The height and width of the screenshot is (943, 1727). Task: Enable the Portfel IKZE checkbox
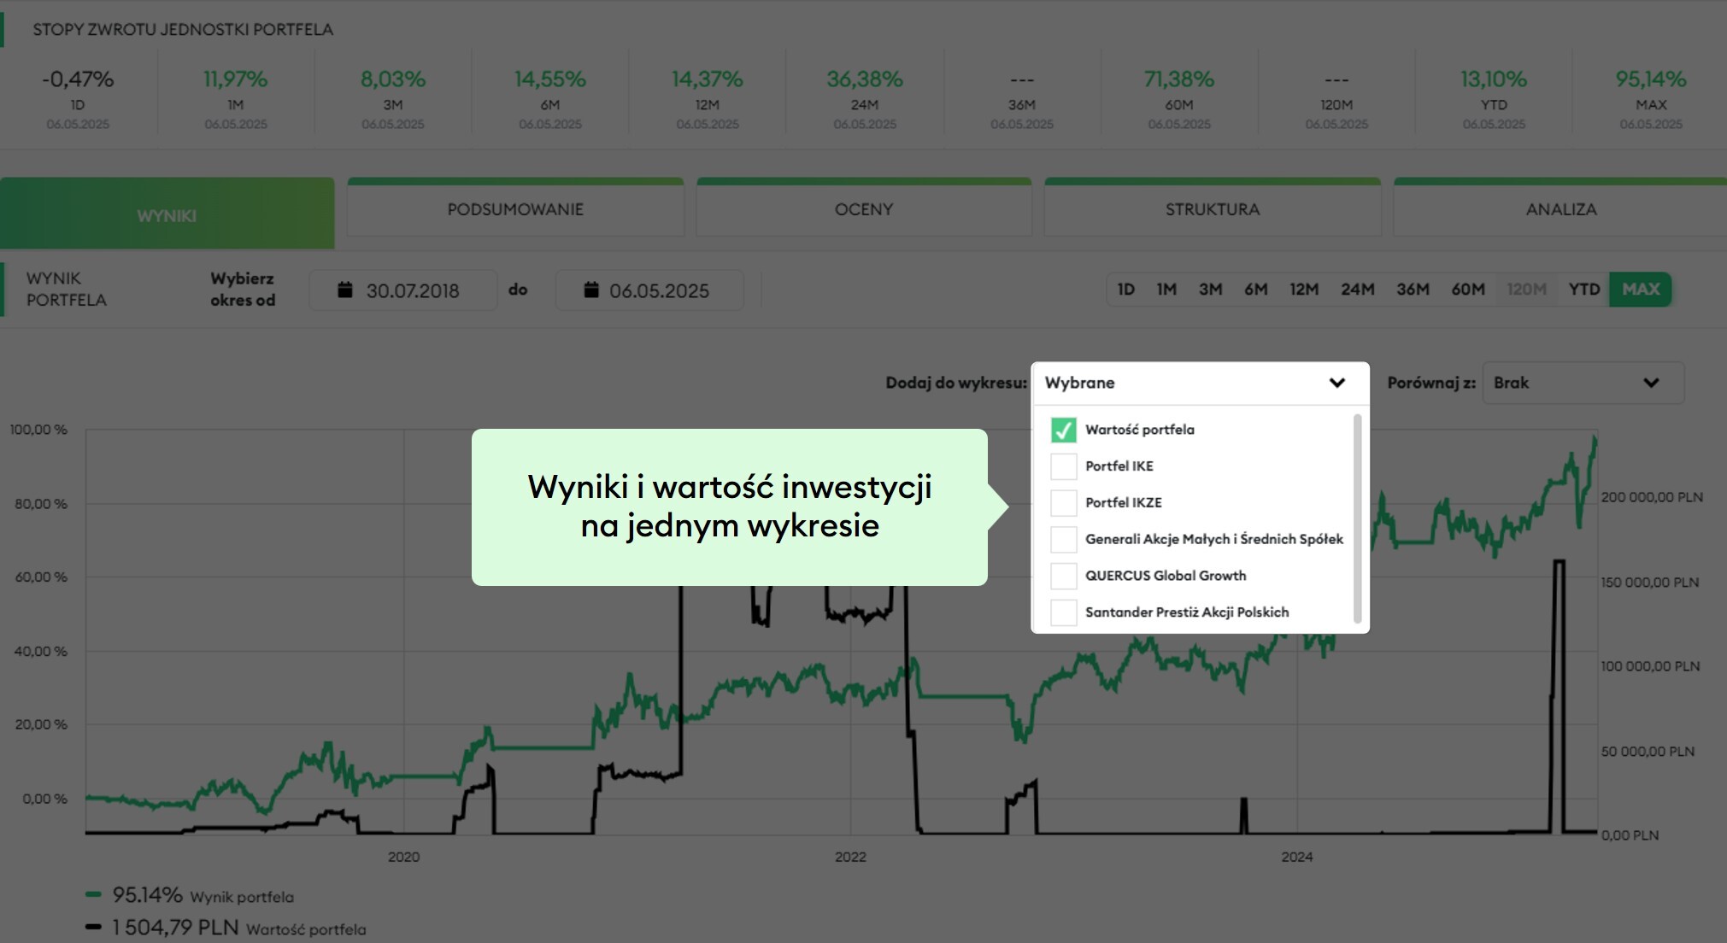pyautogui.click(x=1063, y=503)
